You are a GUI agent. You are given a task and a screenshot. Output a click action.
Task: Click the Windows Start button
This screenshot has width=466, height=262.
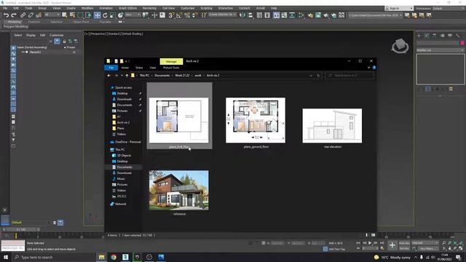pos(6,257)
